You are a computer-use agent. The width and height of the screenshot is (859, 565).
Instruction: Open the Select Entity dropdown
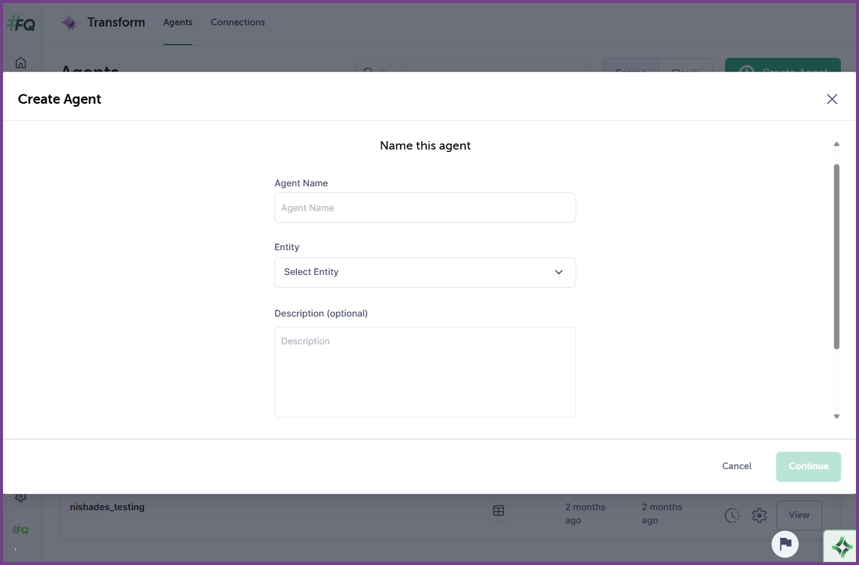click(425, 272)
